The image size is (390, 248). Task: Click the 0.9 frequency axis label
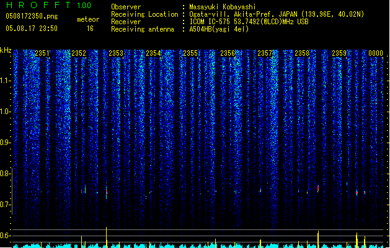coord(5,143)
